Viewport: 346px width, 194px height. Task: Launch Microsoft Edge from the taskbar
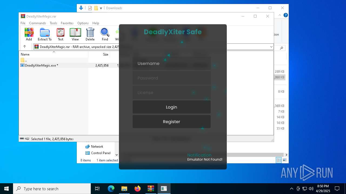(x=111, y=189)
